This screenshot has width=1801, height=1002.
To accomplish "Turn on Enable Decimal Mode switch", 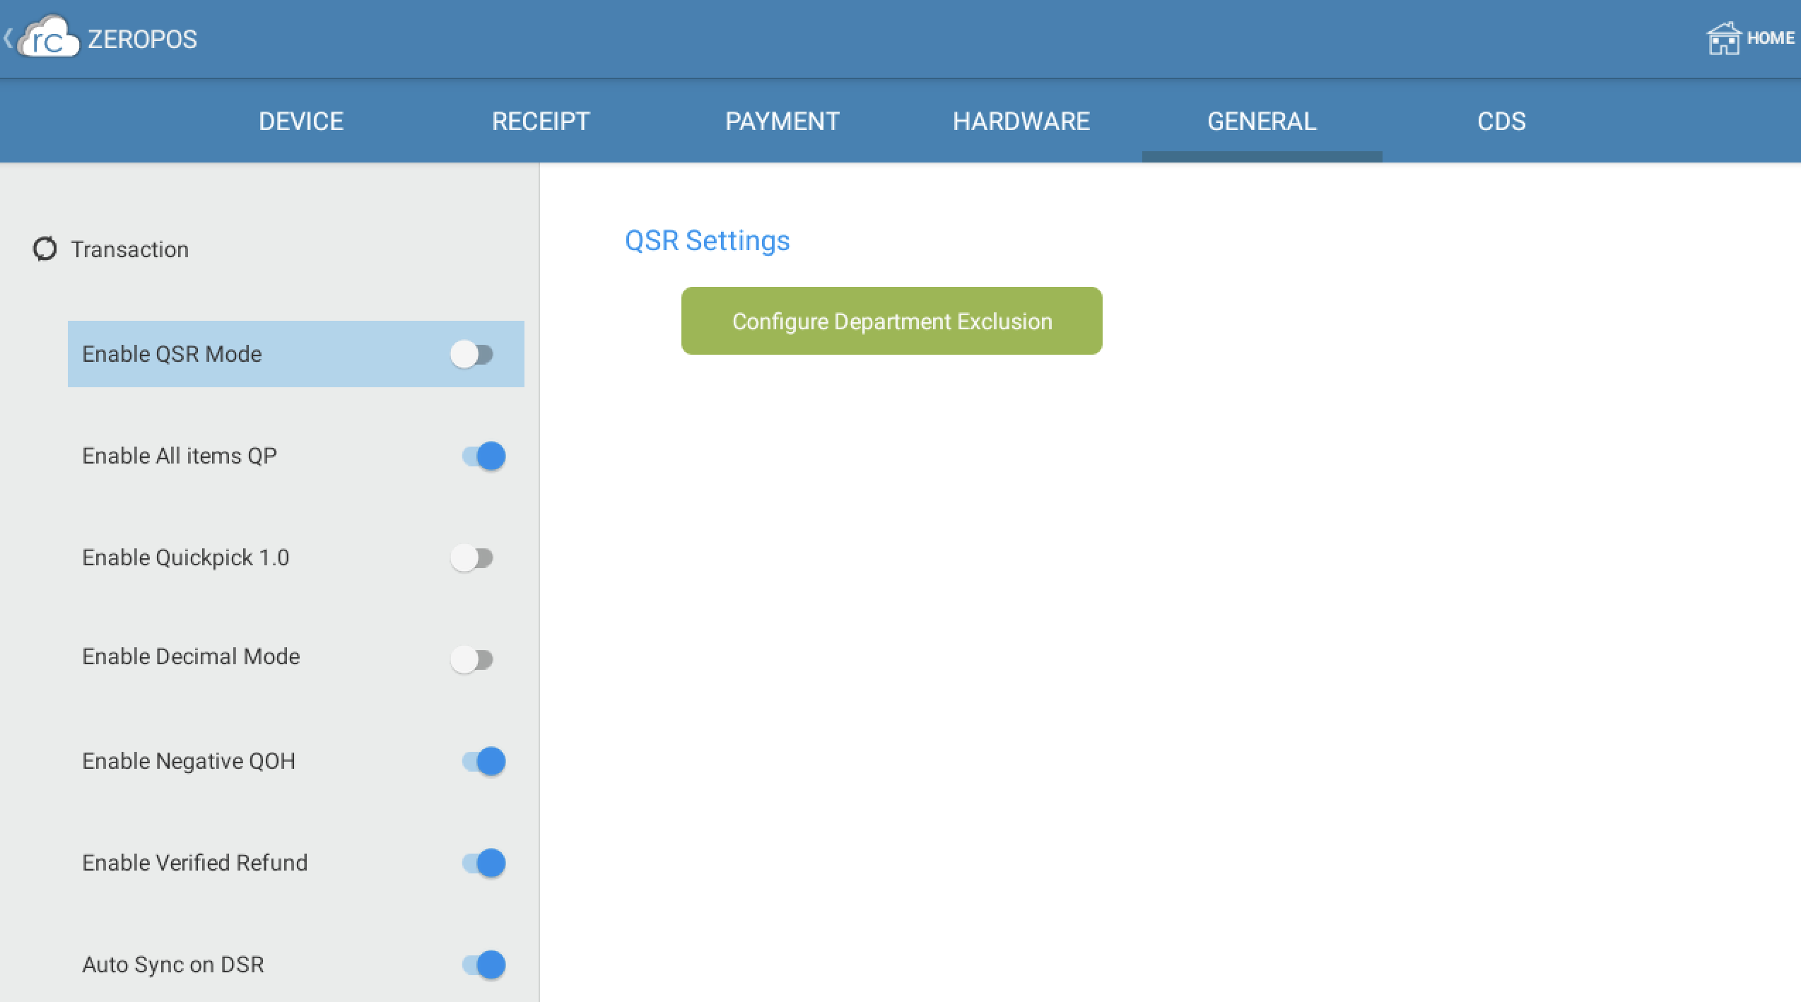I will click(x=472, y=659).
